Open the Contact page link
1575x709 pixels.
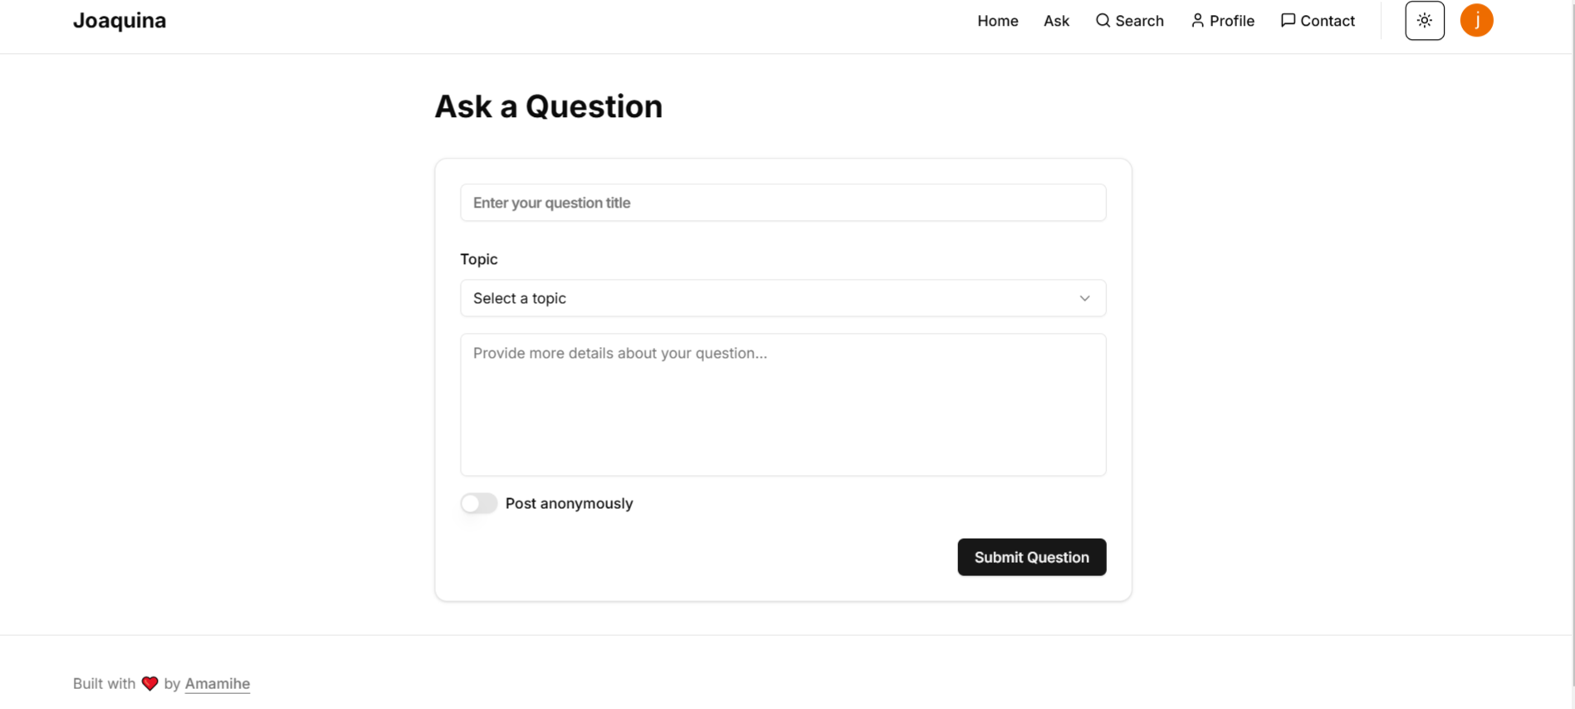(1318, 21)
